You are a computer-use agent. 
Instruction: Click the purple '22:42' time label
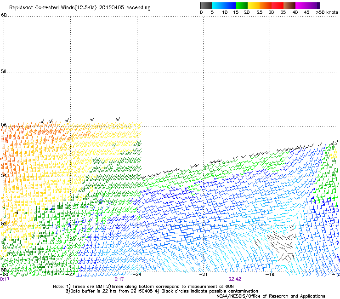tap(235, 279)
